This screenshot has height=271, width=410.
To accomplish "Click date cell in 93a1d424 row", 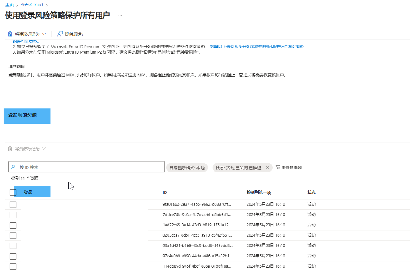I will tap(266, 246).
